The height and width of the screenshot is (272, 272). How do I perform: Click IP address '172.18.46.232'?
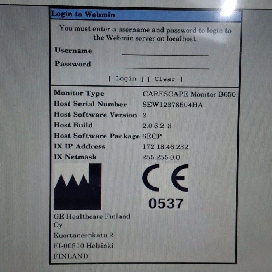165,147
